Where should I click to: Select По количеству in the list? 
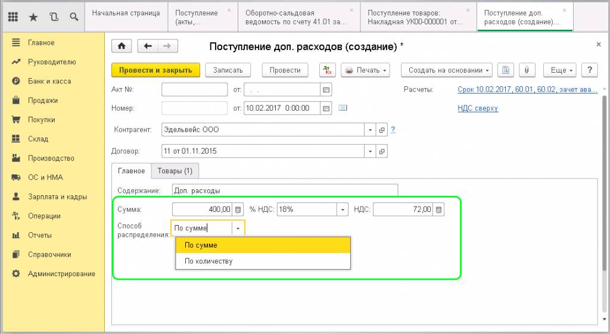click(263, 261)
